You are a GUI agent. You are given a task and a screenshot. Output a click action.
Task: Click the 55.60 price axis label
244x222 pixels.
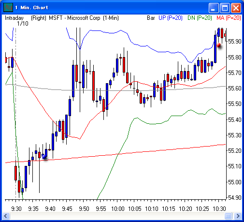click(x=235, y=89)
